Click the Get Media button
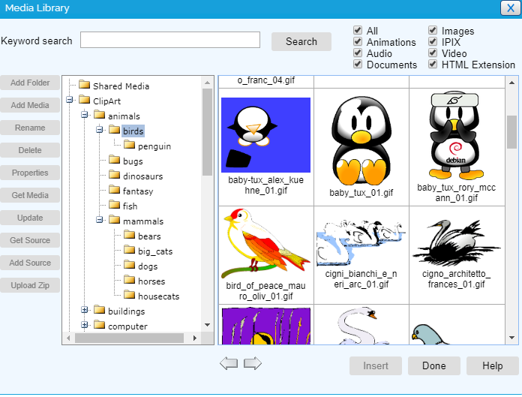The width and height of the screenshot is (522, 397). coord(30,195)
